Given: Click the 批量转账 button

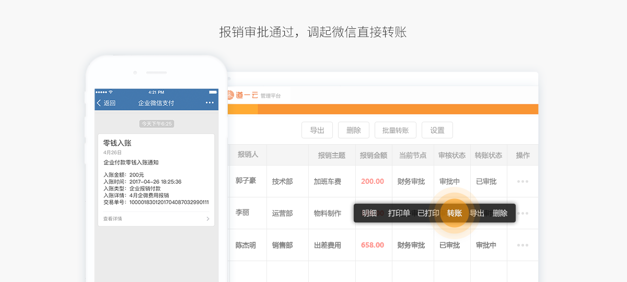Looking at the screenshot, I should coord(396,130).
